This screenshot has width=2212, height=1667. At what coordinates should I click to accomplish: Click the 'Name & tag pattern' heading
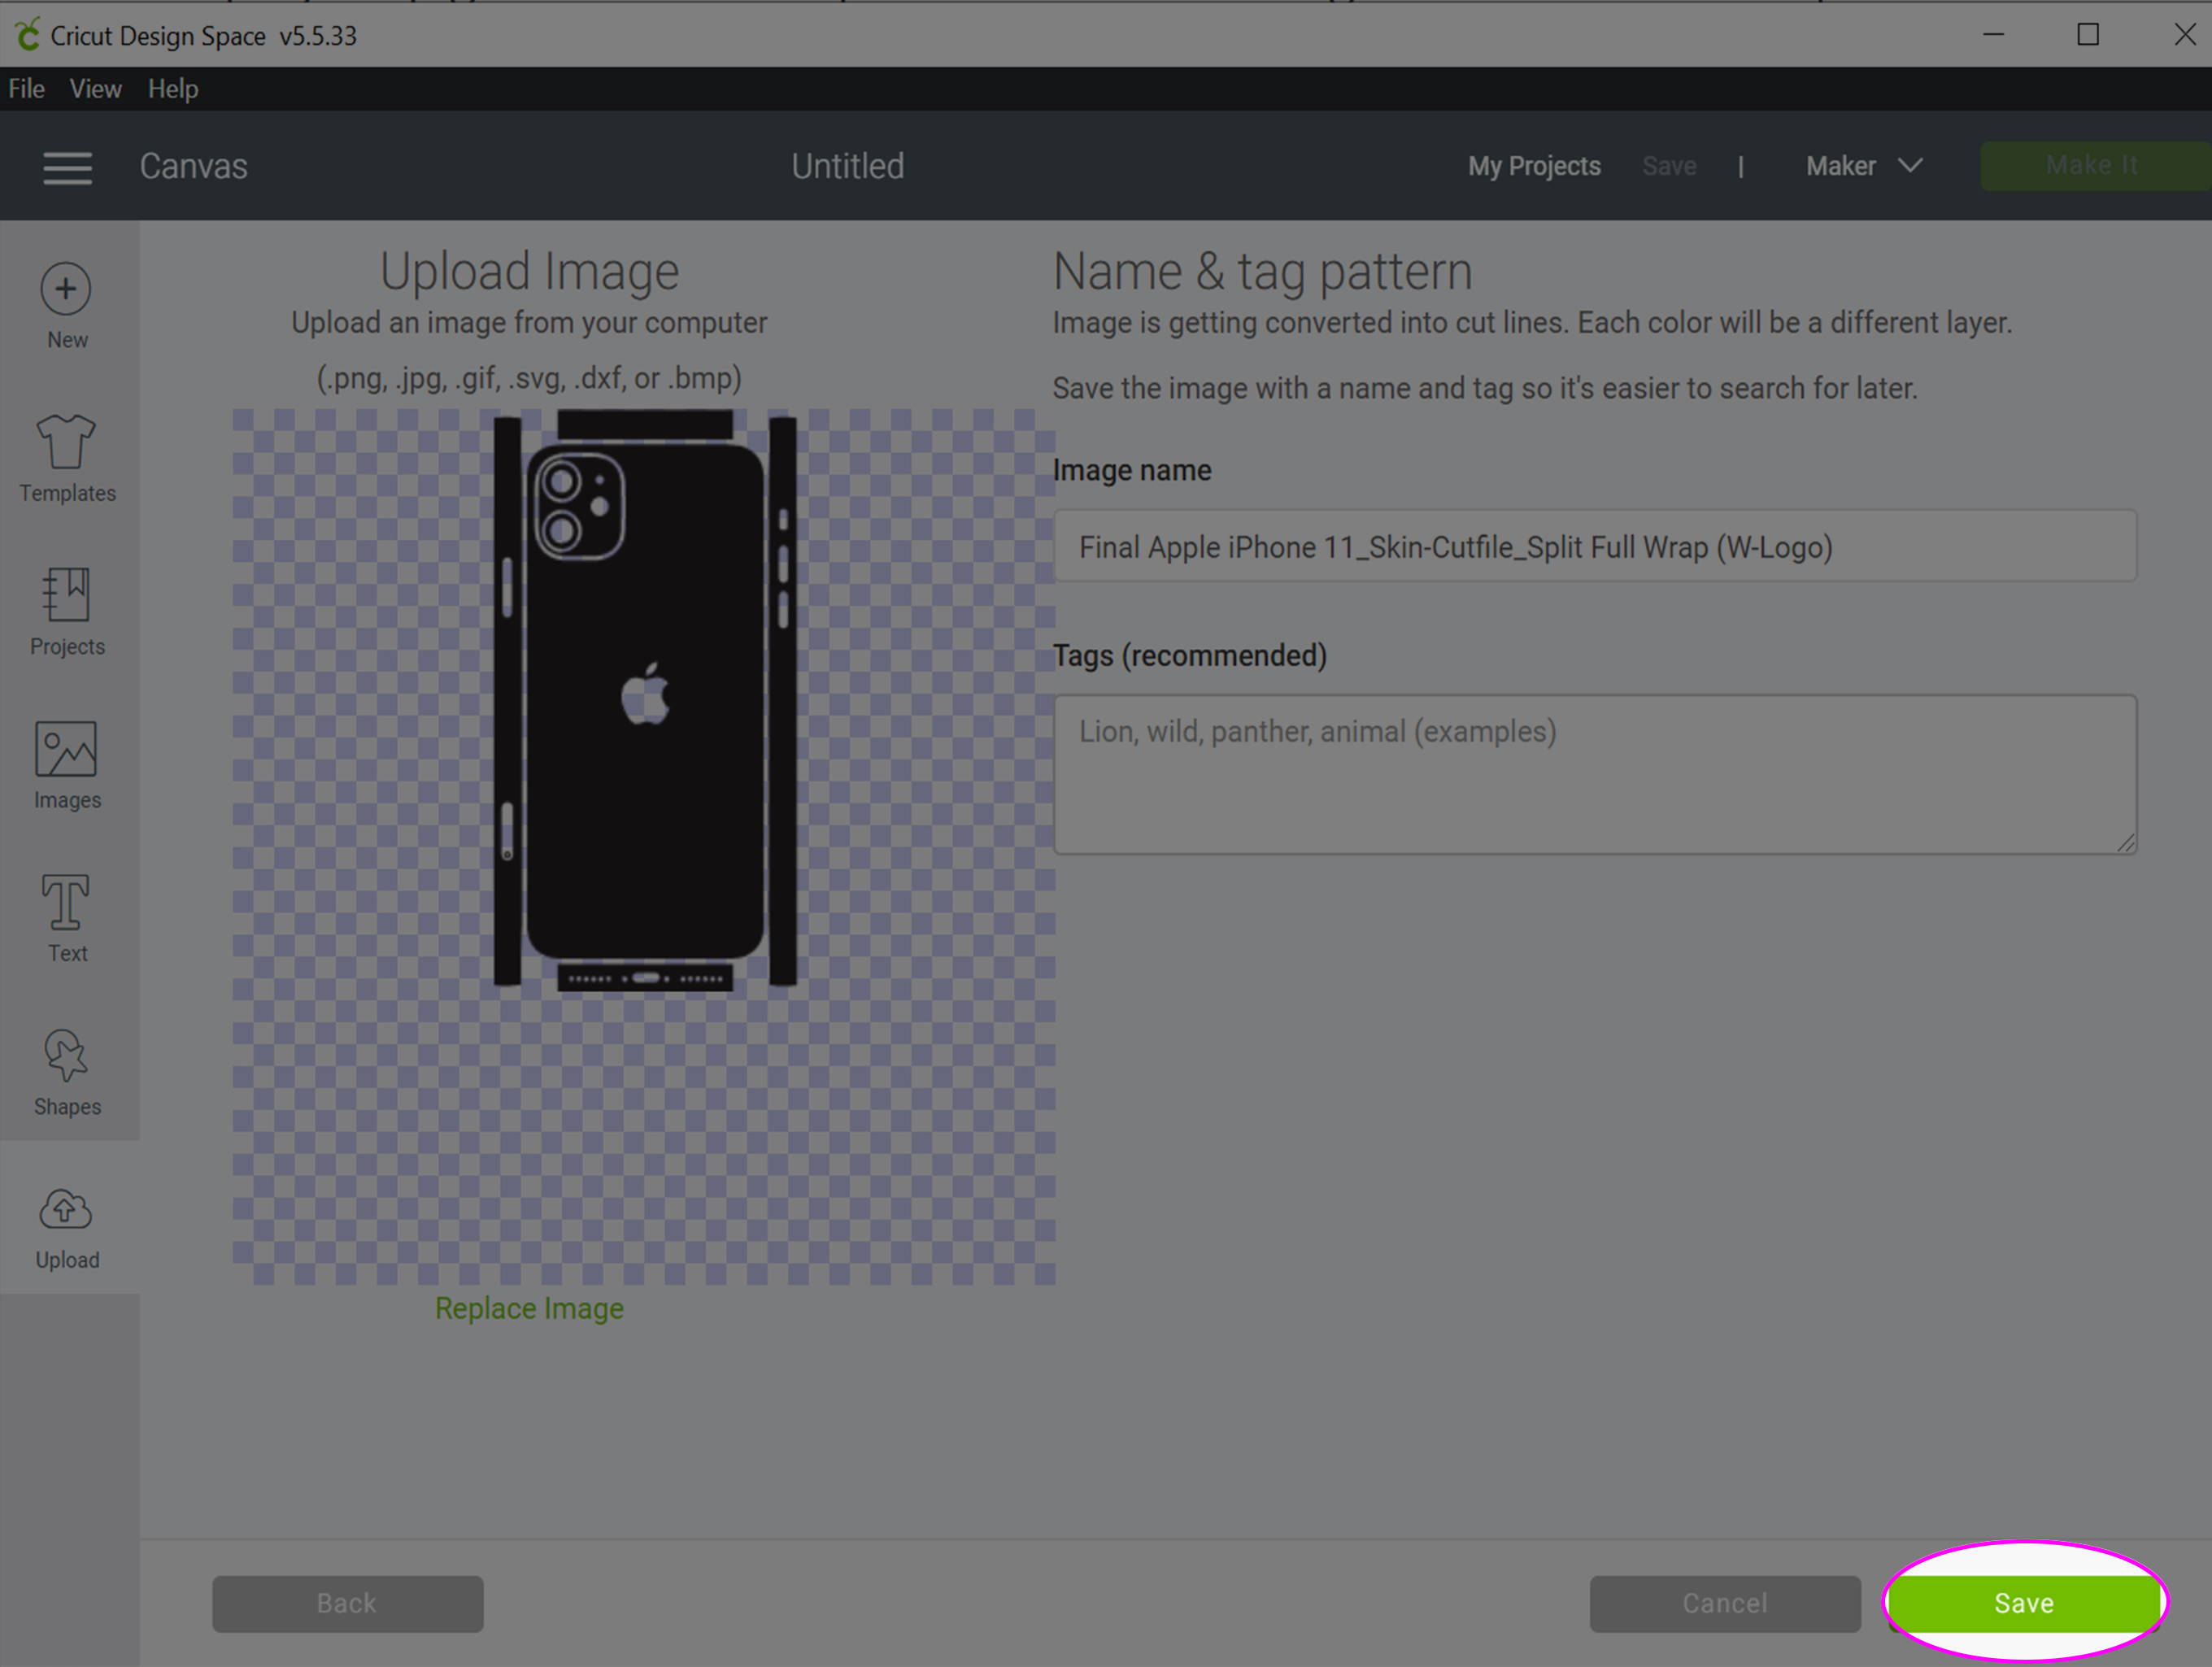point(1262,271)
